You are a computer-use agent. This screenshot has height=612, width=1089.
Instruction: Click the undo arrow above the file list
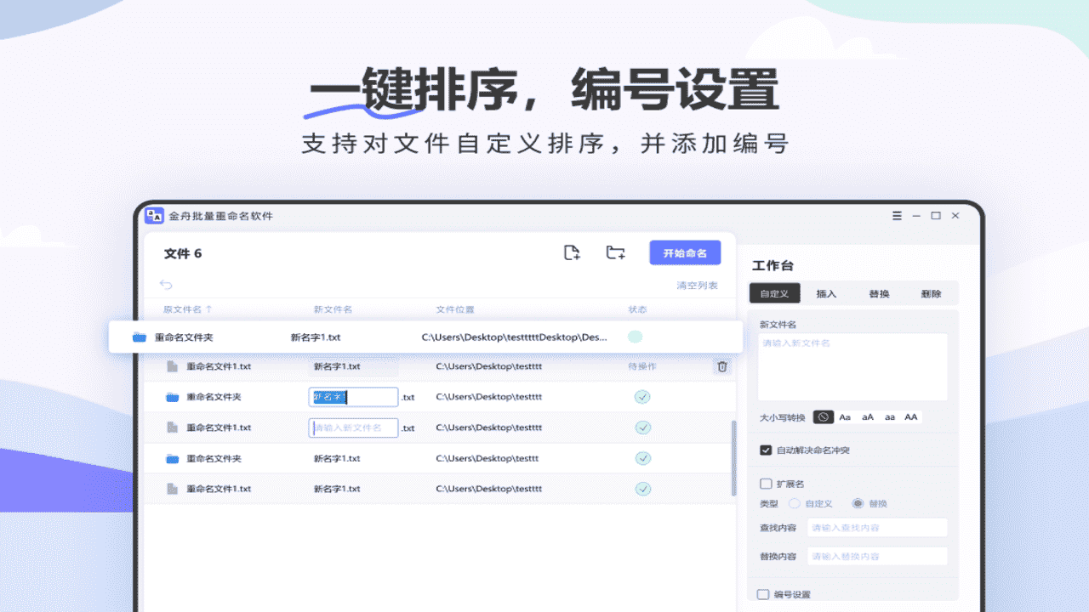pos(165,285)
